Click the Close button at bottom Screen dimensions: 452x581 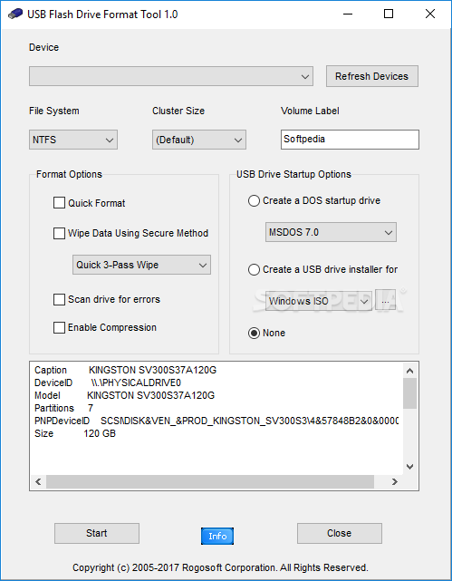(340, 533)
